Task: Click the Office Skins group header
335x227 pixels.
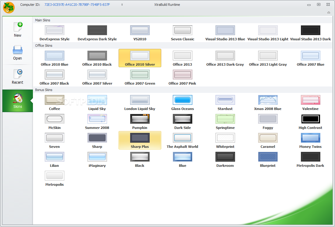Action: click(x=183, y=46)
